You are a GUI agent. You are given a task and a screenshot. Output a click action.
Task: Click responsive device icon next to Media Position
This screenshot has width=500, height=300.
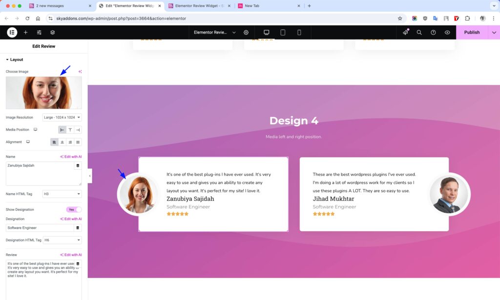click(35, 130)
